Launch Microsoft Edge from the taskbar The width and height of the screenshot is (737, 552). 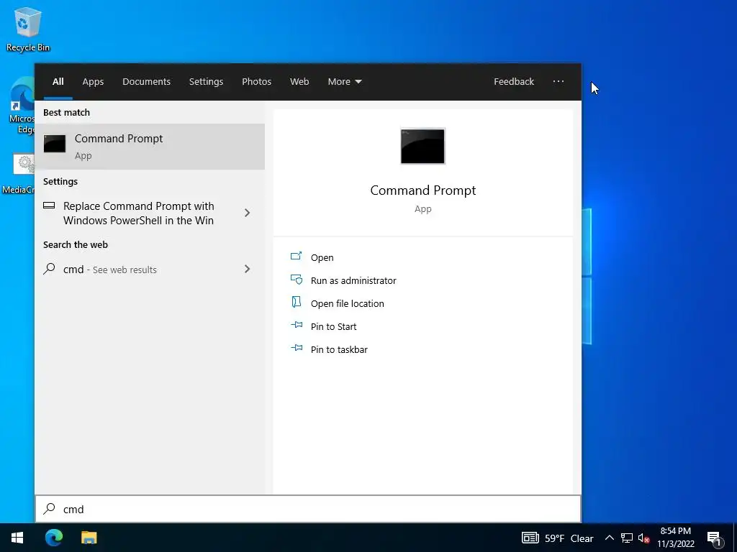click(x=53, y=538)
